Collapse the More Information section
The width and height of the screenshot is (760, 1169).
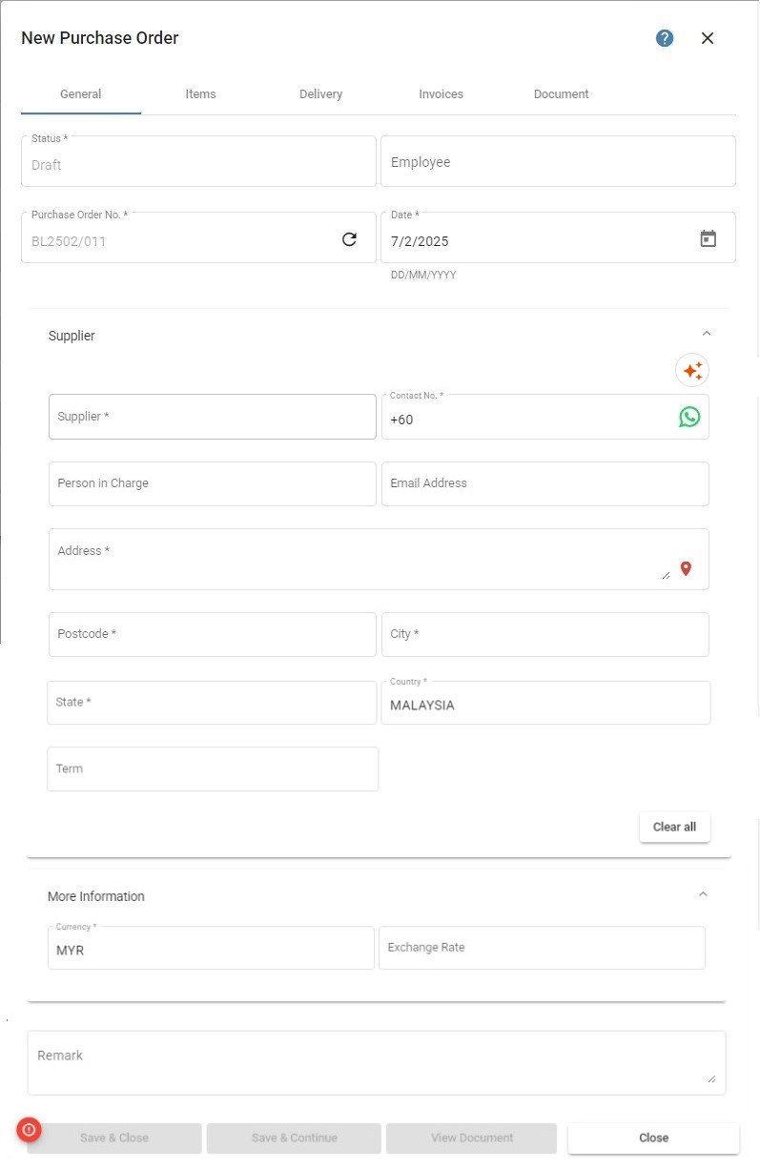point(703,894)
